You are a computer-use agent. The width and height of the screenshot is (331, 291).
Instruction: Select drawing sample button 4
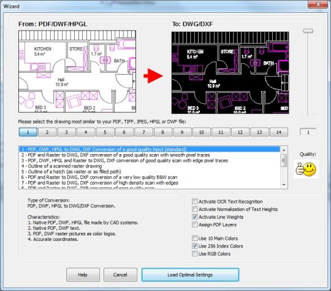[86, 132]
